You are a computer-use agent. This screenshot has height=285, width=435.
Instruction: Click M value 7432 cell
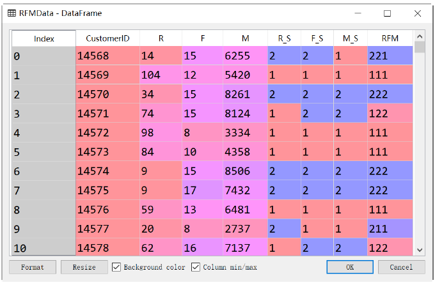(245, 190)
